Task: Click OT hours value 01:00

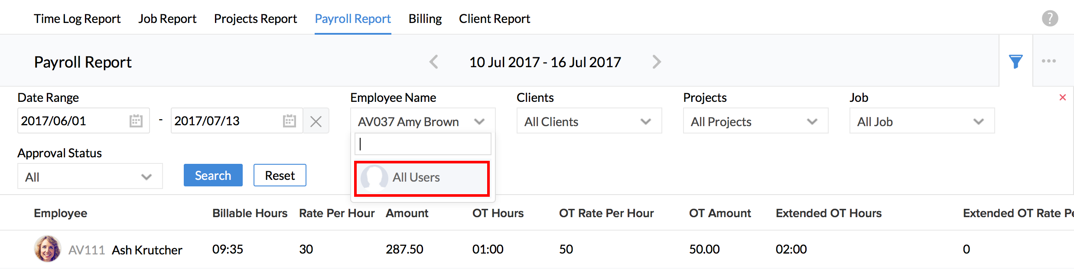Action: 488,249
